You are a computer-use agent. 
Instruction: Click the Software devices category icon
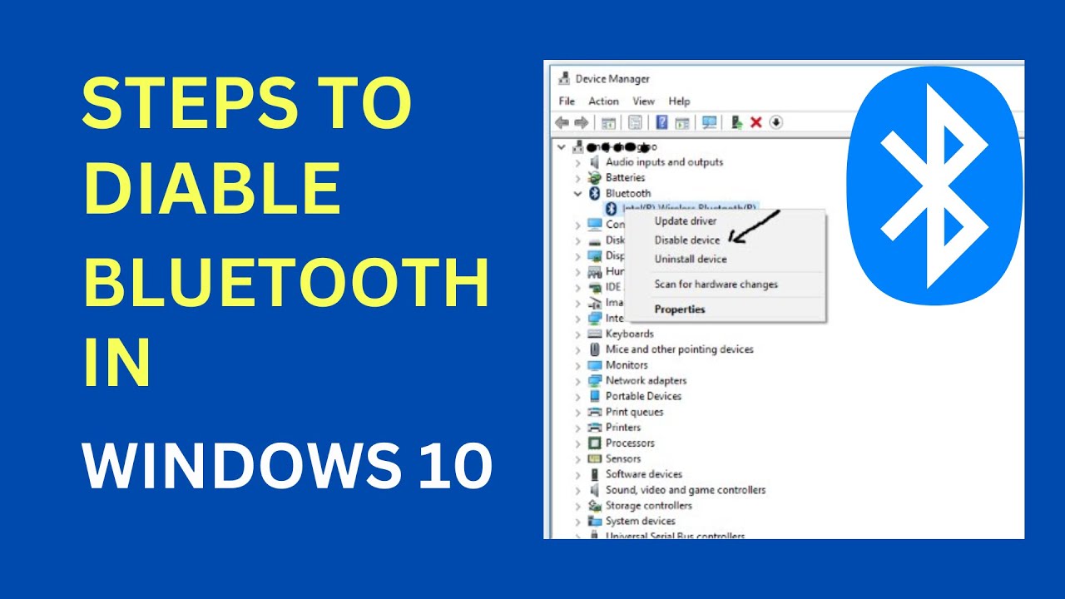coord(594,474)
